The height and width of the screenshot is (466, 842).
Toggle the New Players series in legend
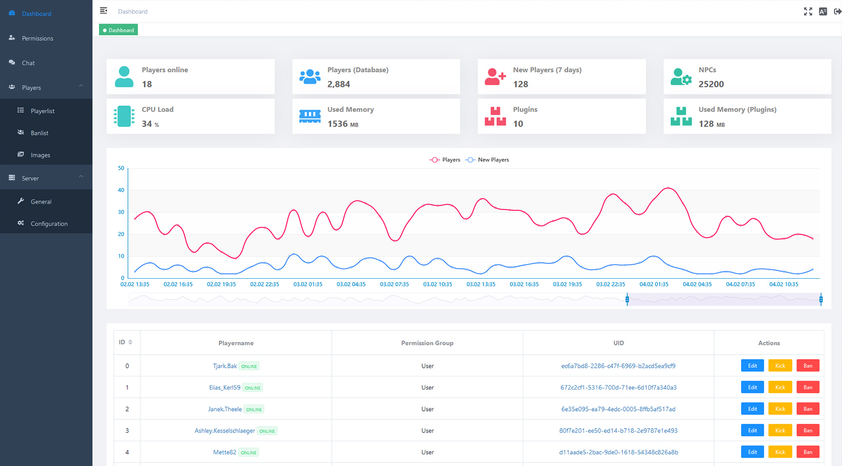pos(487,160)
